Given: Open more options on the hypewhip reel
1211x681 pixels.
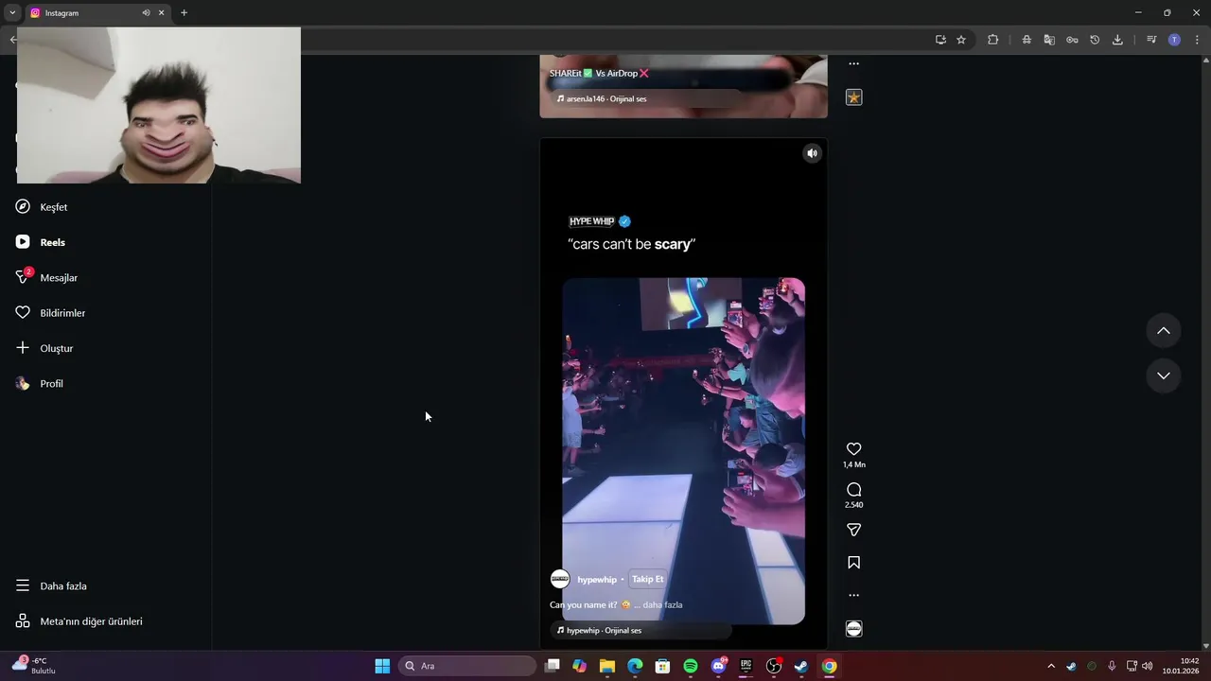Looking at the screenshot, I should [x=853, y=596].
